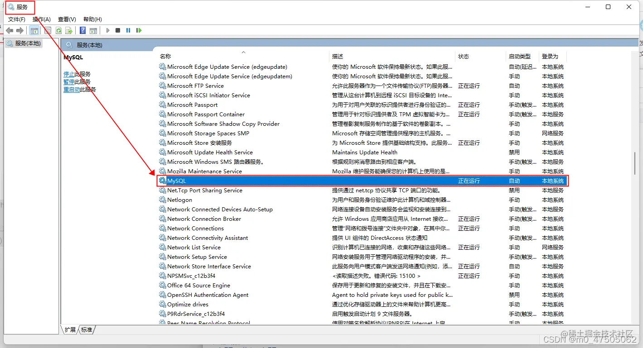643x348 pixels.
Task: Select the Net.Tcp Port Sharing Service row
Action: tap(362, 190)
